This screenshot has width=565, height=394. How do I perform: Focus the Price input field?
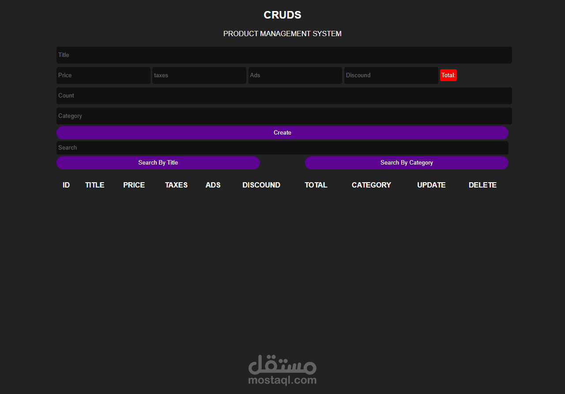coord(103,75)
